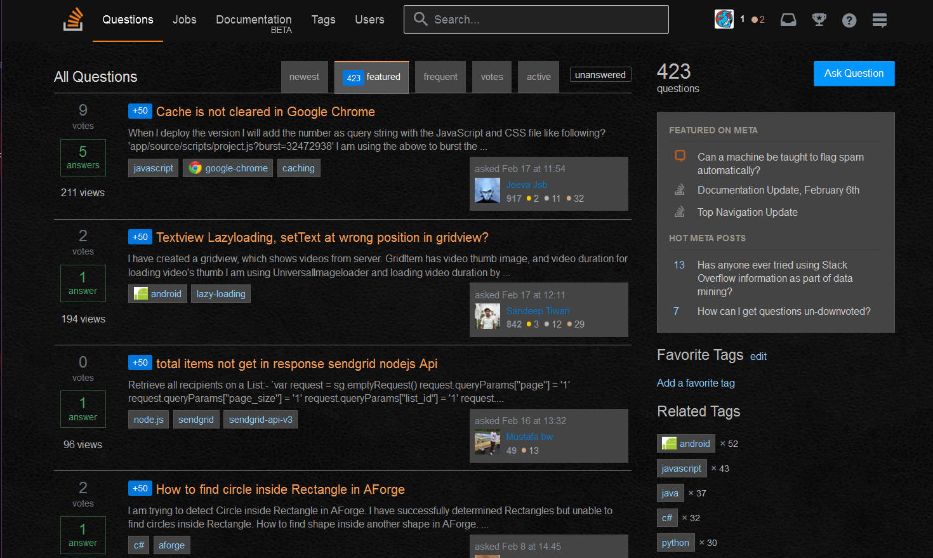Click the speech bubble icon beside the spam meta post
The height and width of the screenshot is (558, 933).
679,155
